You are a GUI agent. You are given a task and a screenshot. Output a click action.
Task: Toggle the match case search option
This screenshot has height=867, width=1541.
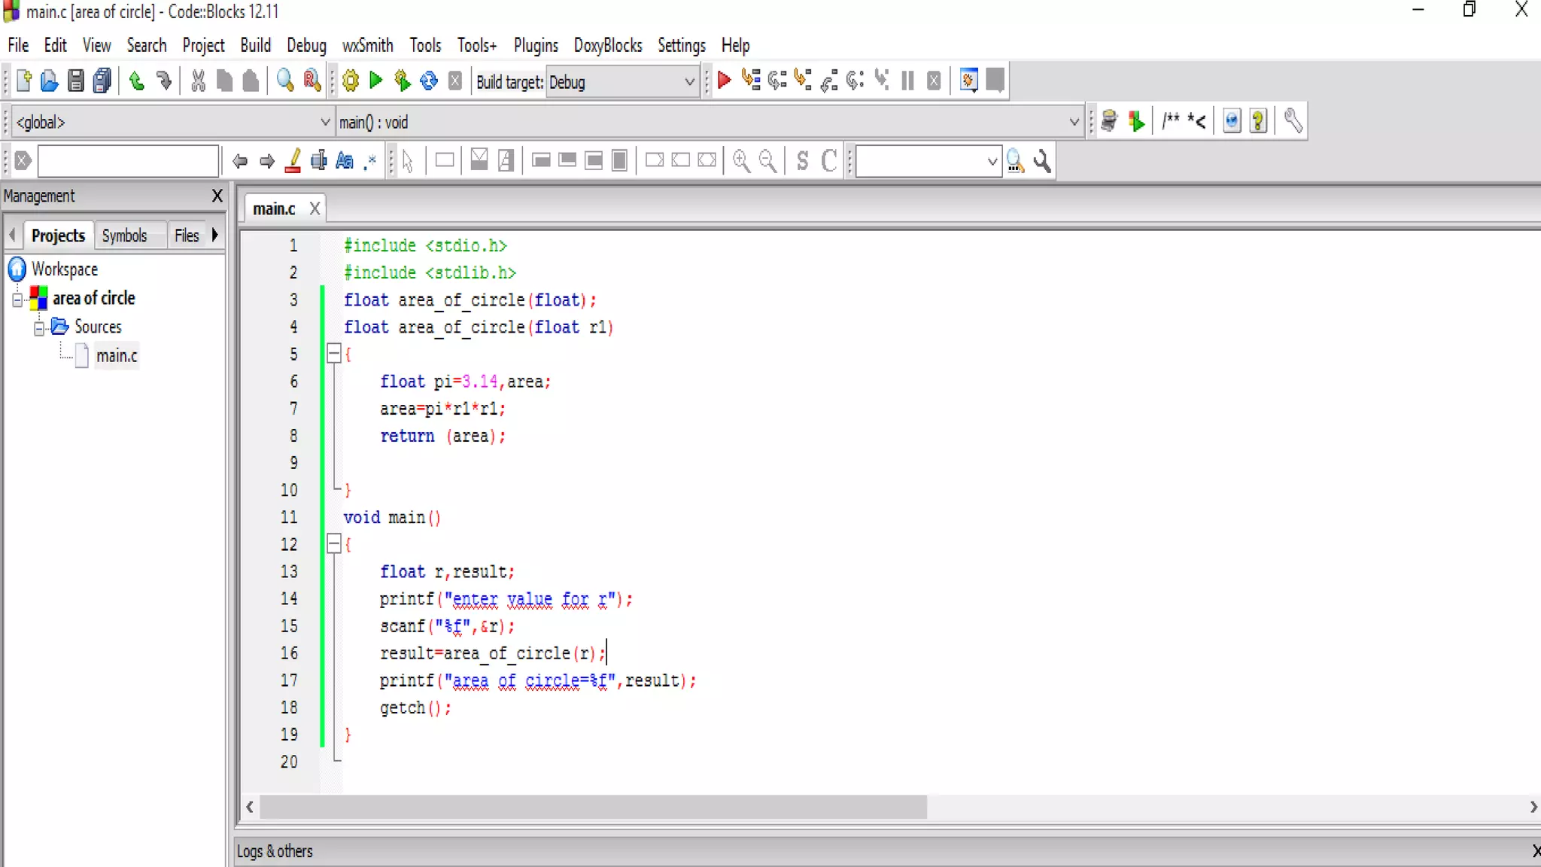[345, 161]
